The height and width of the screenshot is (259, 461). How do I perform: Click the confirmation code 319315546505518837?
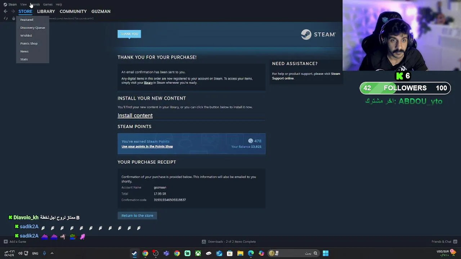[x=170, y=200]
